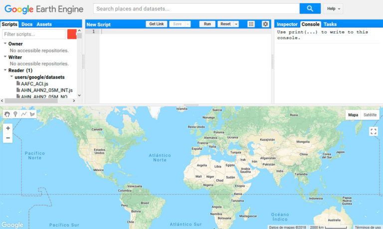The image size is (383, 229).
Task: Click the scripts panel horizontal scrollbar thumb
Action: pyautogui.click(x=31, y=100)
